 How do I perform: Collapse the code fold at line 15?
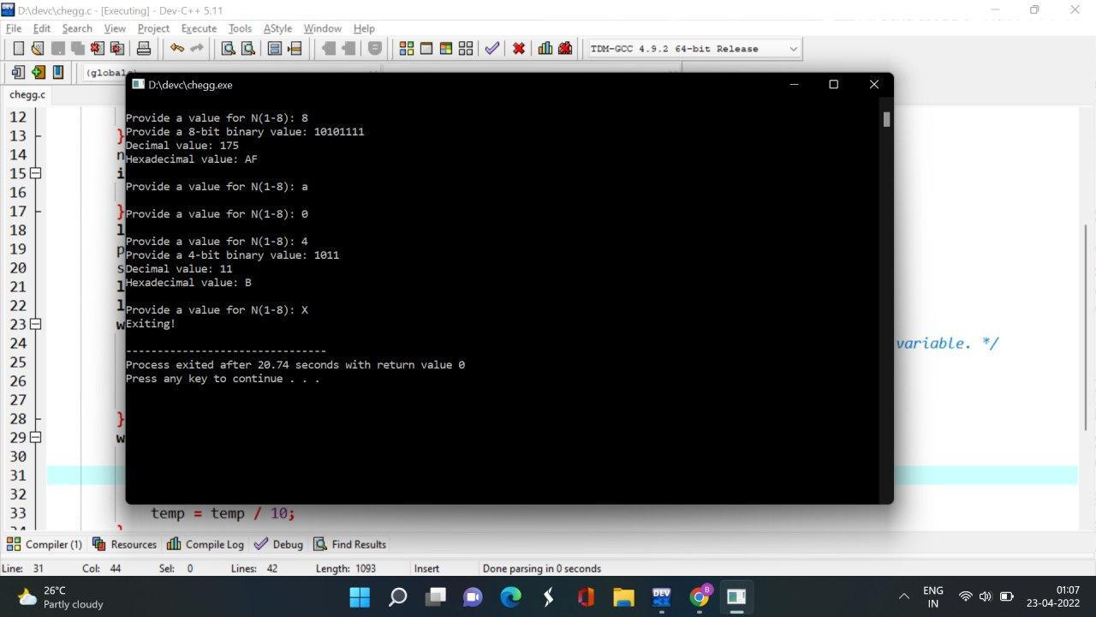tap(34, 172)
